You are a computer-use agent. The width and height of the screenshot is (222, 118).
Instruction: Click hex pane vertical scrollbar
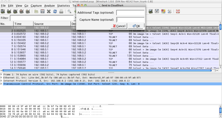point(220,111)
